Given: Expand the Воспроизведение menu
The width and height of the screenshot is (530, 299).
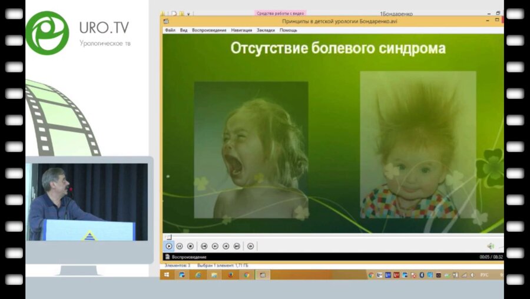Looking at the screenshot, I should click(x=209, y=30).
